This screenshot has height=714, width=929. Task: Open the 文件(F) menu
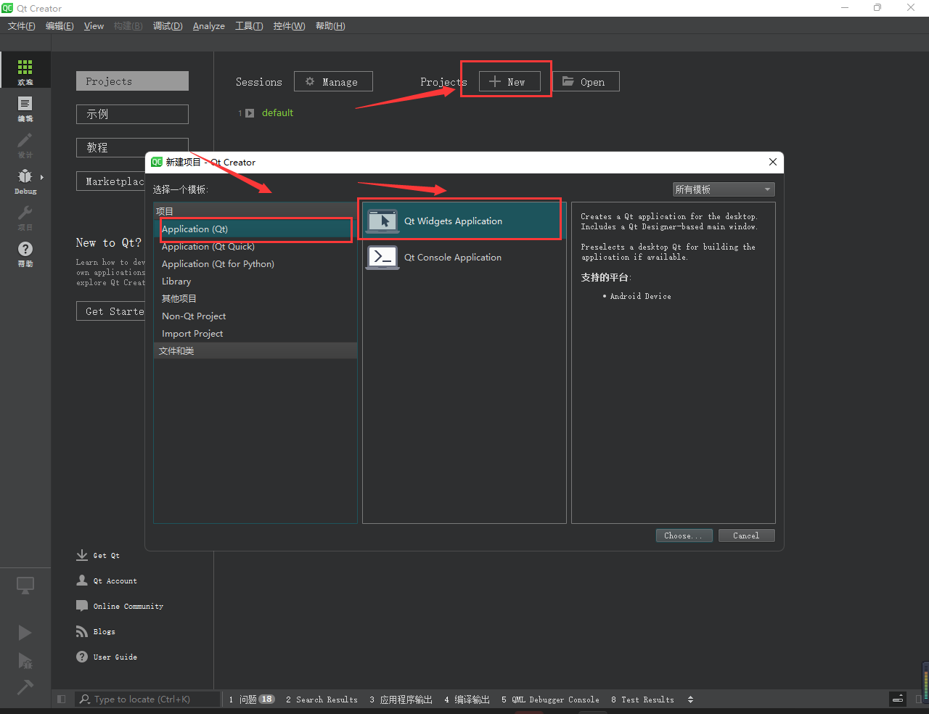(x=22, y=26)
